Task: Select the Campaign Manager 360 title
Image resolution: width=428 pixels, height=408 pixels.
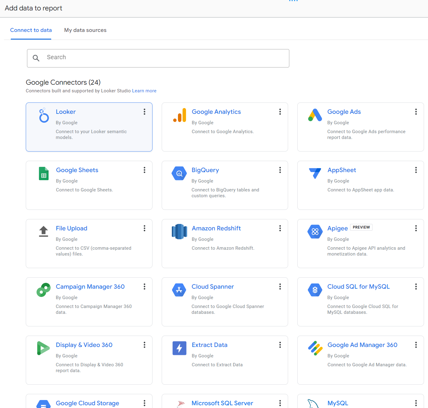Action: click(90, 287)
